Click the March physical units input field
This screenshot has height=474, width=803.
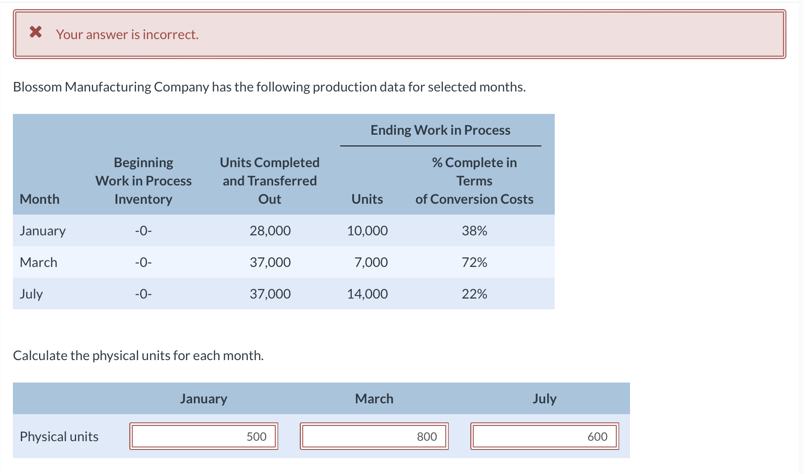point(374,436)
